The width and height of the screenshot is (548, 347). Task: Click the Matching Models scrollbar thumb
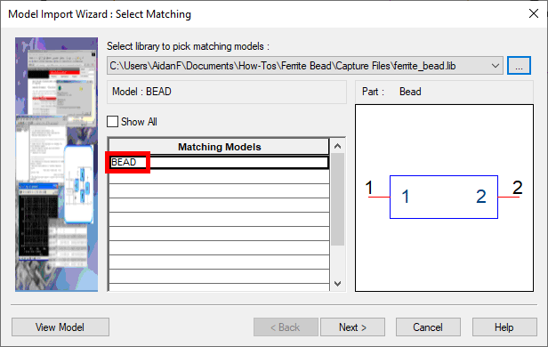(338, 199)
